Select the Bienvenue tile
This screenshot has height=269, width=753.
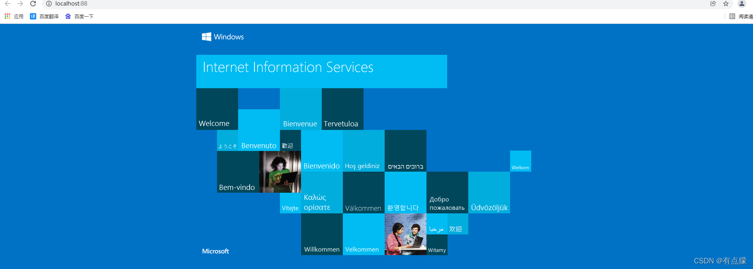point(301,109)
